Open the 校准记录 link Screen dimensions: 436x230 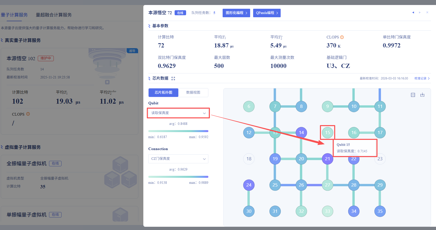tap(422, 78)
